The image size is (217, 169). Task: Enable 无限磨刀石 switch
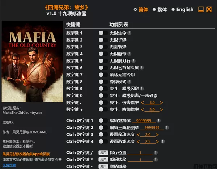pyautogui.click(x=103, y=61)
